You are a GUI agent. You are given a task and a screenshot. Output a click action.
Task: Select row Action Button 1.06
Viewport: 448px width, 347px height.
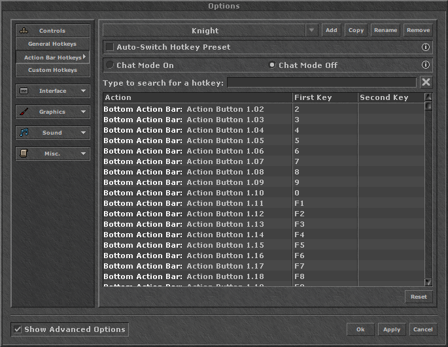pos(264,151)
